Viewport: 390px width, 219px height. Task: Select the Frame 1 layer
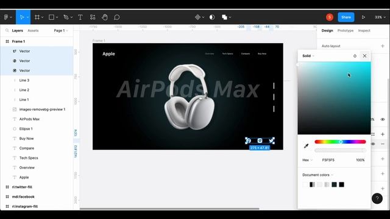[x=37, y=41]
